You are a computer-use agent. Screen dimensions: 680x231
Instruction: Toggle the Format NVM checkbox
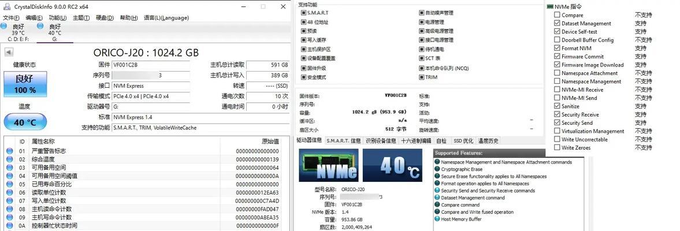[x=557, y=48]
